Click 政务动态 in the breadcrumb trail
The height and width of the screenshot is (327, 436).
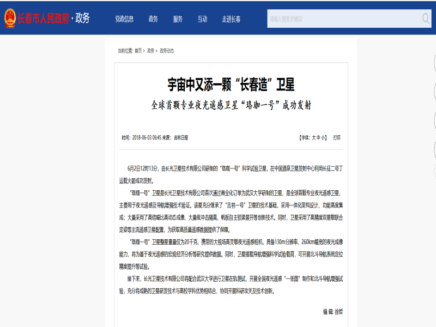coord(167,51)
